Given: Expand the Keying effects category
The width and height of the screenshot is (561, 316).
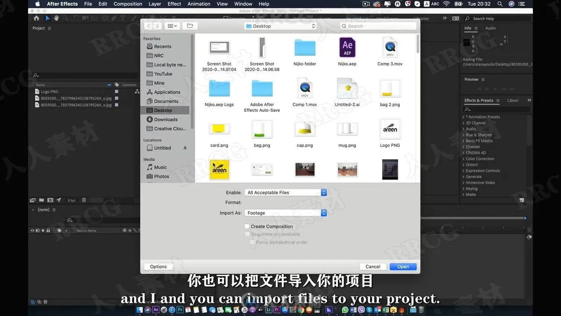Looking at the screenshot, I should pos(464,189).
